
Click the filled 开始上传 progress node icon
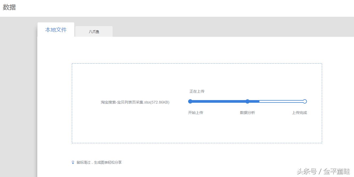click(190, 101)
